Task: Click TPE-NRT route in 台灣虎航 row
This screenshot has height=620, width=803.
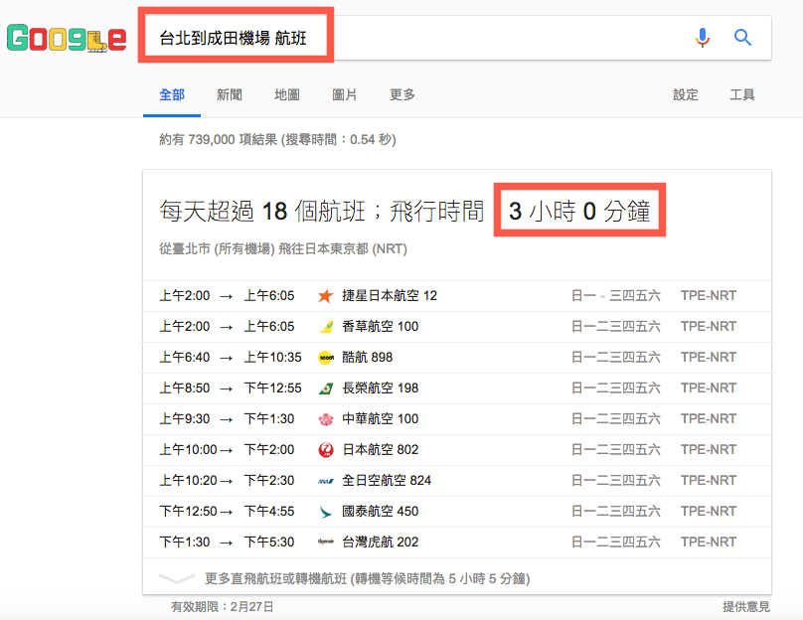Action: [x=709, y=542]
